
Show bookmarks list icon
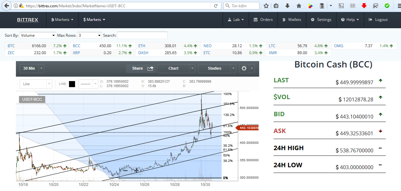[x=276, y=6]
